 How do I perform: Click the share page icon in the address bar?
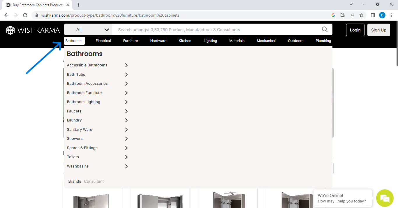pos(352,15)
